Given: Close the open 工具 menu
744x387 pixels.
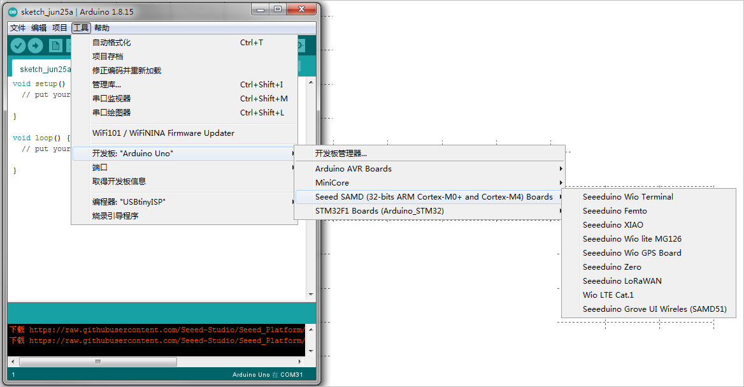Looking at the screenshot, I should [x=81, y=28].
